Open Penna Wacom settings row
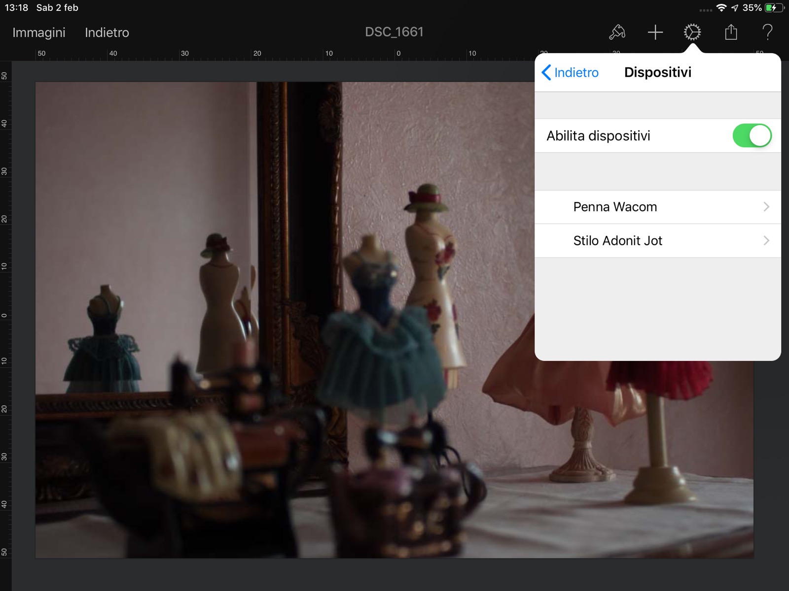This screenshot has height=591, width=789. [x=658, y=207]
